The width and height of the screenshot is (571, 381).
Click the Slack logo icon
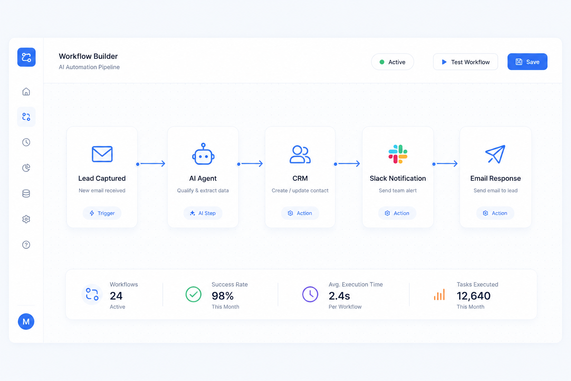398,154
